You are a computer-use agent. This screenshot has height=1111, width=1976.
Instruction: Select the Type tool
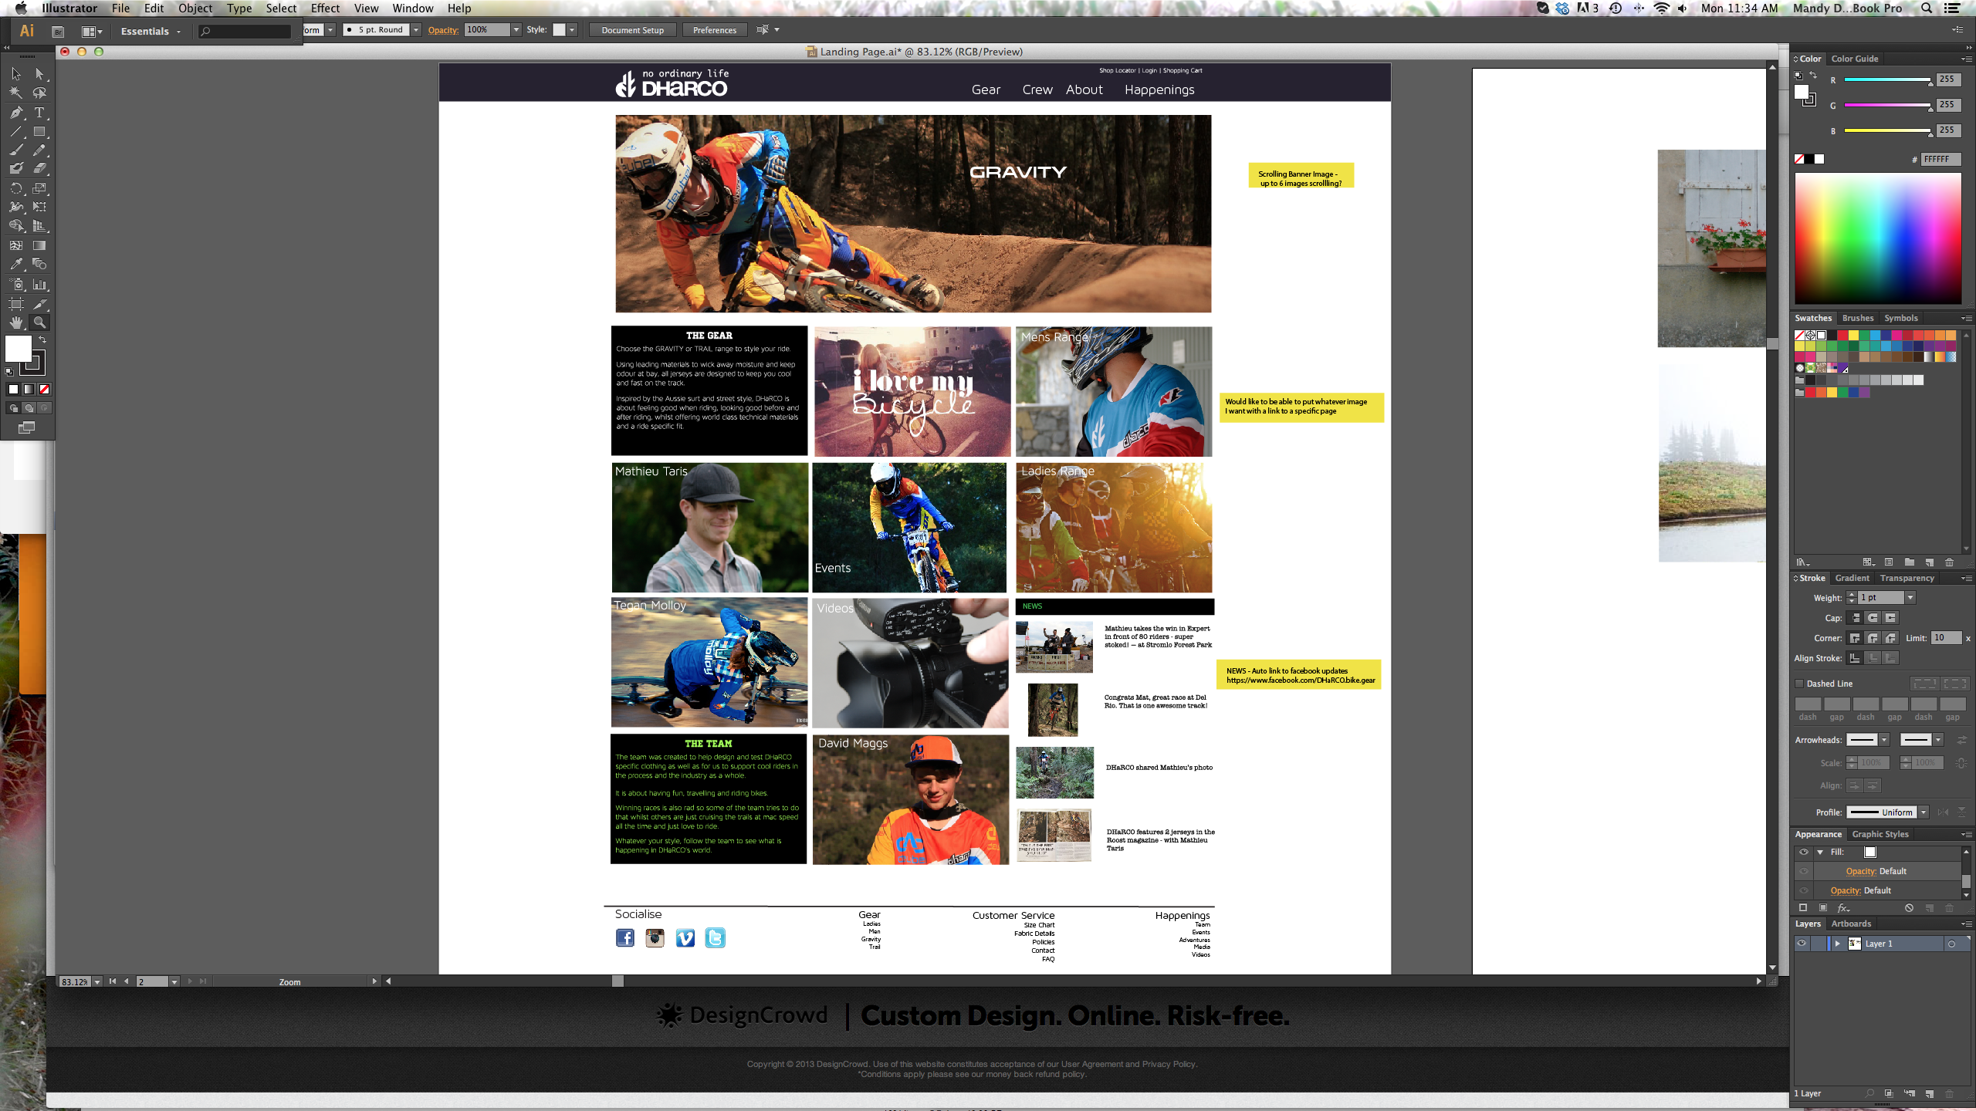(39, 113)
